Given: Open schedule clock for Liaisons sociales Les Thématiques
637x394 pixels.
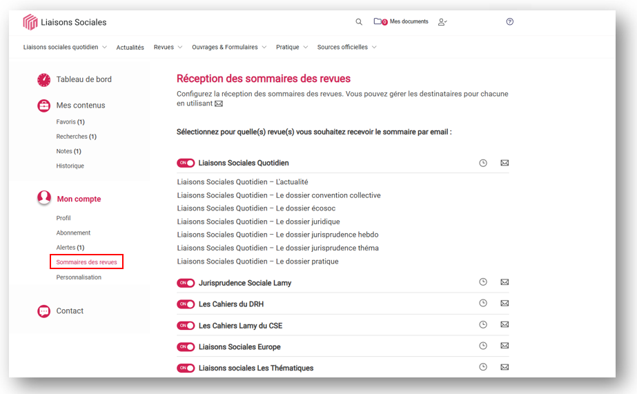Looking at the screenshot, I should click(x=483, y=367).
